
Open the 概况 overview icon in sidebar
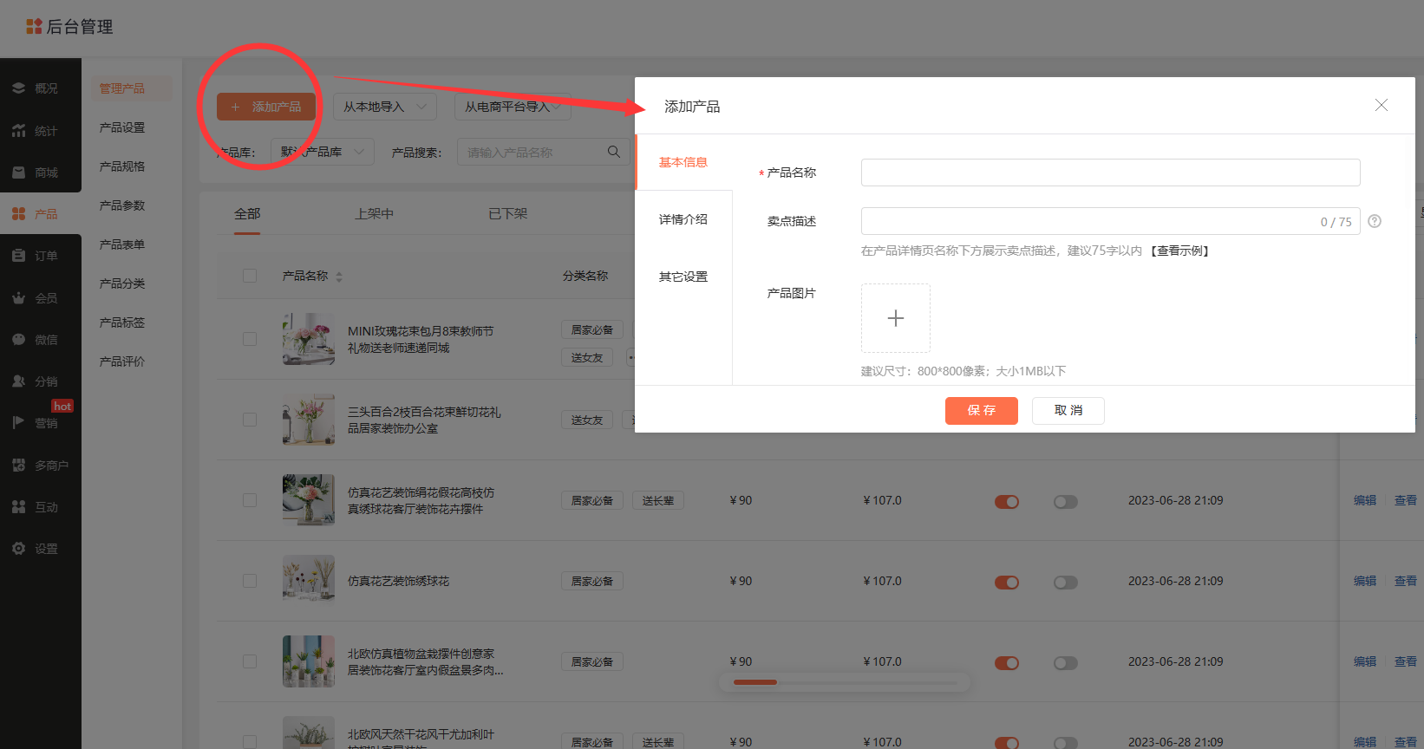[x=18, y=88]
